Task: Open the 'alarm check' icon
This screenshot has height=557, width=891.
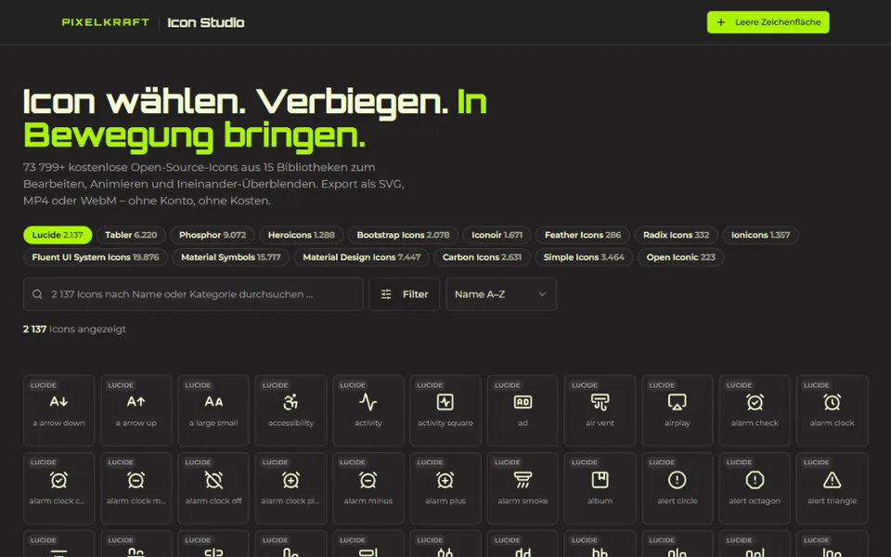Action: click(754, 410)
